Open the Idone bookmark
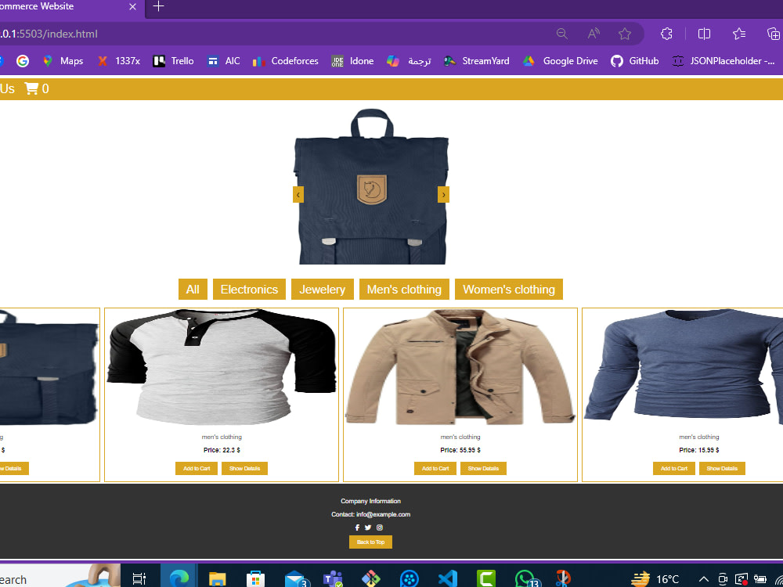 (352, 61)
